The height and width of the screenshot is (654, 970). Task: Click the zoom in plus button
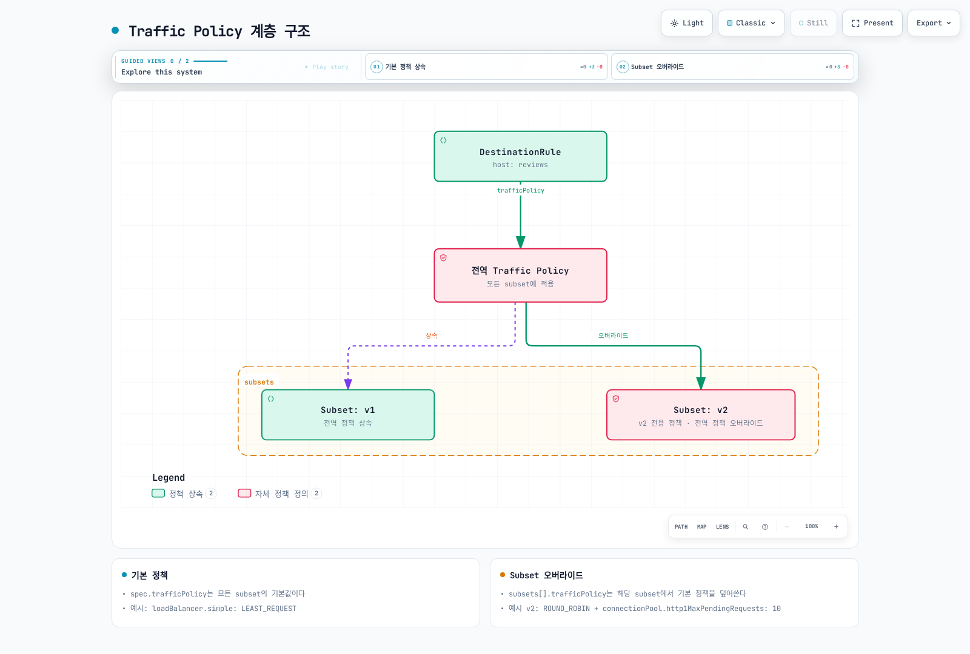click(836, 527)
